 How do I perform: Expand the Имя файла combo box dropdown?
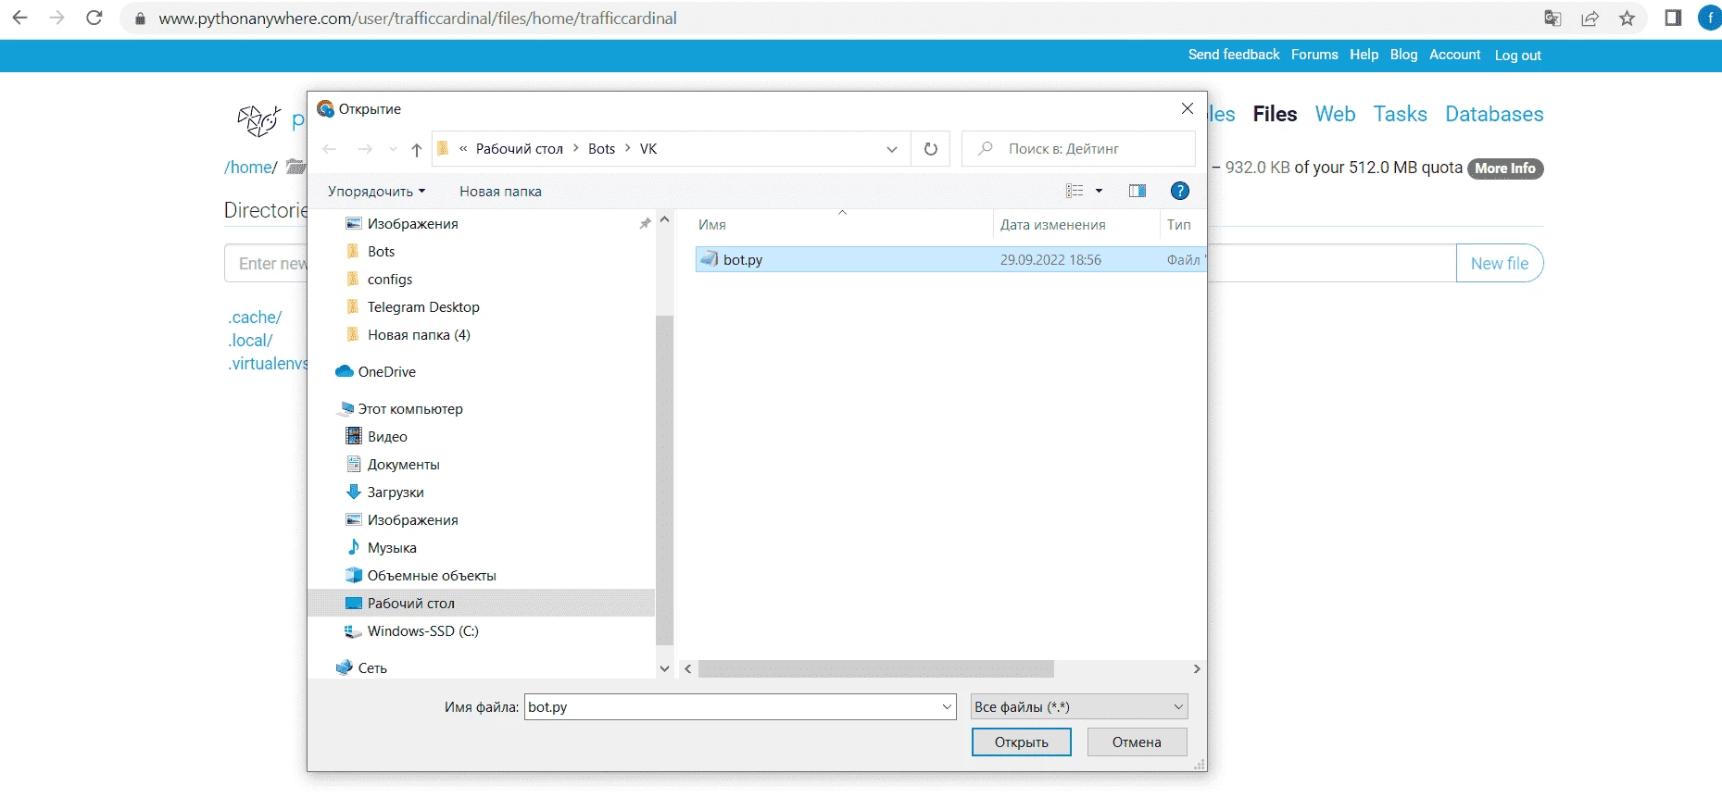click(x=947, y=706)
